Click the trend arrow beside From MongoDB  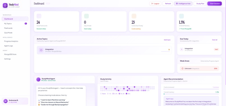[180, 29]
